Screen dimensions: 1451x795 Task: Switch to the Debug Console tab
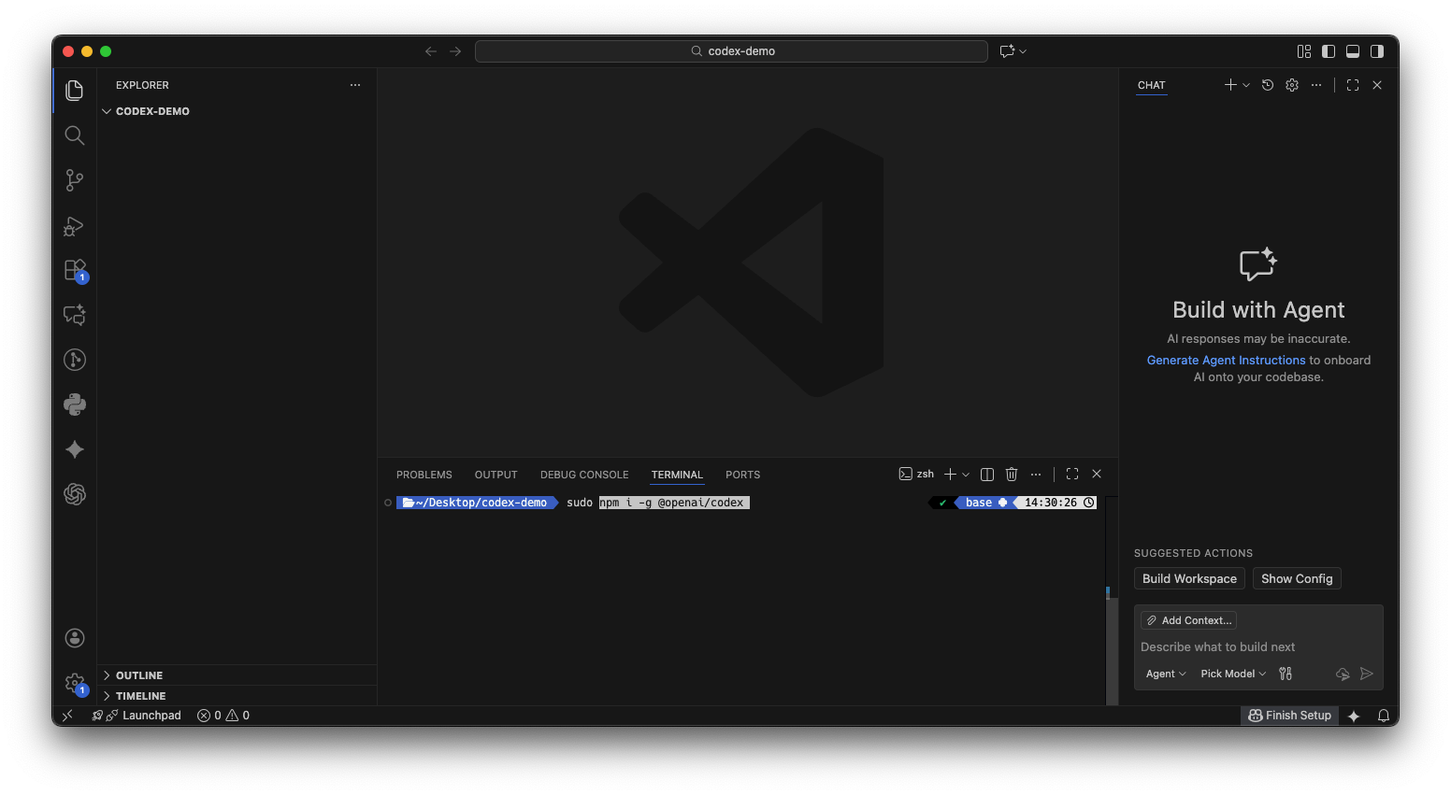coord(584,475)
